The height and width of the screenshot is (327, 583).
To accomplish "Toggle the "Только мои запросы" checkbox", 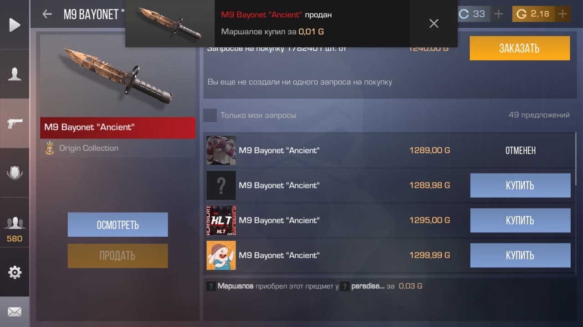I will (210, 115).
